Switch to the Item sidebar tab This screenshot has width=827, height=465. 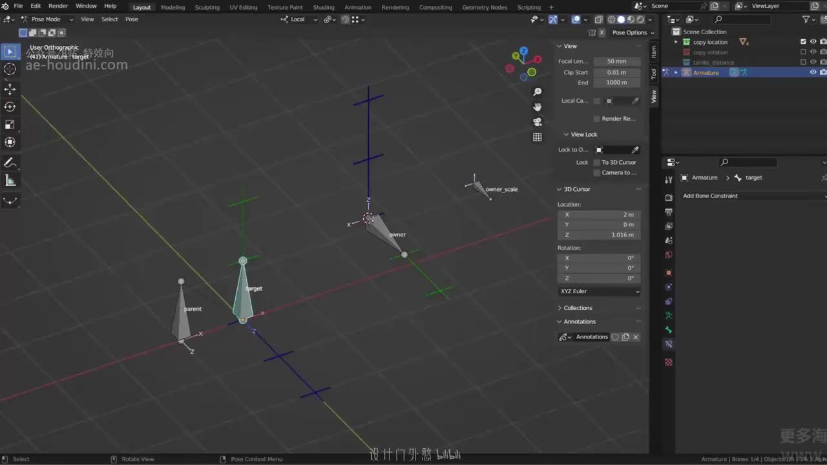click(x=653, y=52)
